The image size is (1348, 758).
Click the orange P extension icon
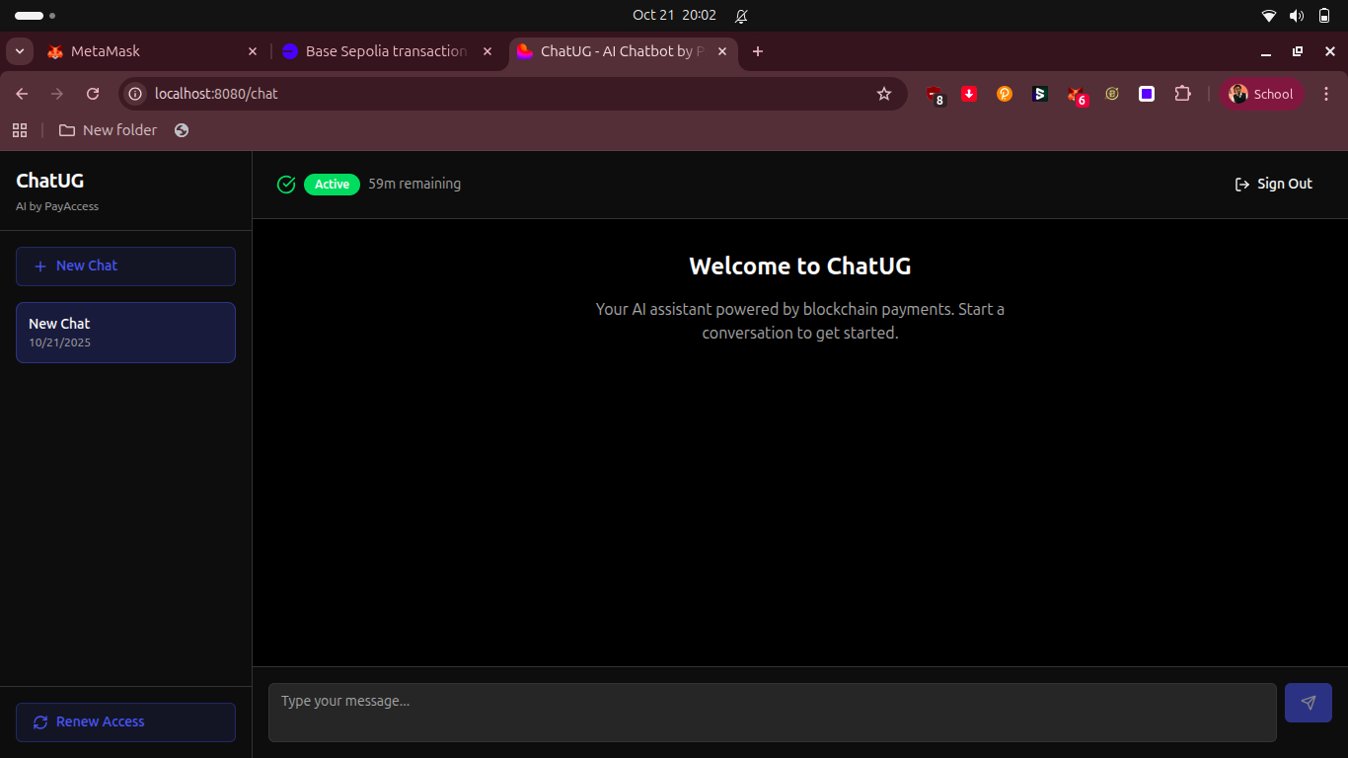coord(1005,94)
